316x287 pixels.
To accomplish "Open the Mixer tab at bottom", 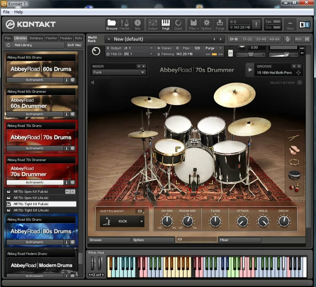I will (x=240, y=240).
